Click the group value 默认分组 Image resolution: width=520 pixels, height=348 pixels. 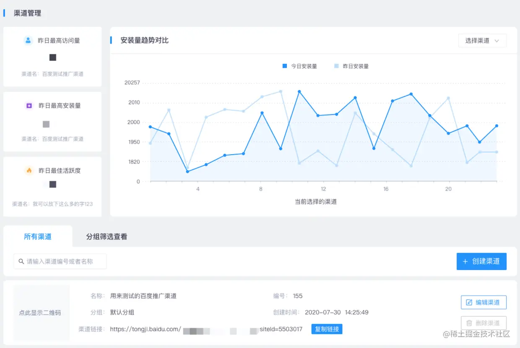tap(122, 312)
